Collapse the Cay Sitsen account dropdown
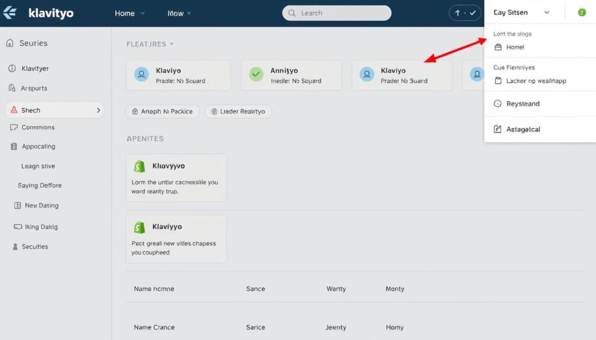 coord(547,13)
